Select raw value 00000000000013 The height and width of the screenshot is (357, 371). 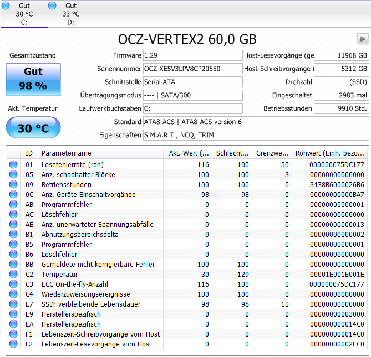337,225
